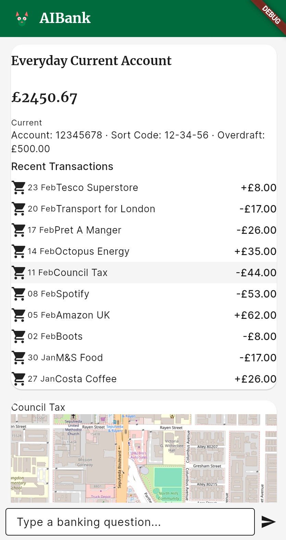Image resolution: width=286 pixels, height=540 pixels.
Task: Click the cart icon for M&S Food
Action: [x=18, y=358]
